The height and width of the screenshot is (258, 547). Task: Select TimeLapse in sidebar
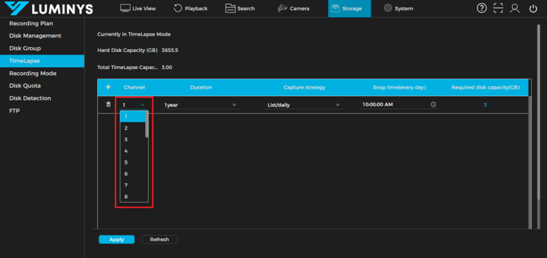click(x=42, y=61)
